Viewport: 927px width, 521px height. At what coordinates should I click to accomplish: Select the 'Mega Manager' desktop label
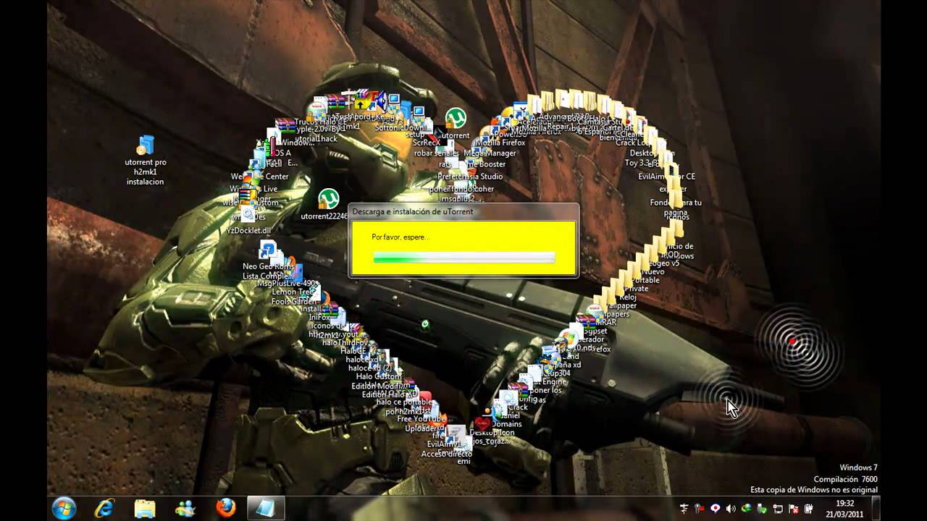(490, 153)
